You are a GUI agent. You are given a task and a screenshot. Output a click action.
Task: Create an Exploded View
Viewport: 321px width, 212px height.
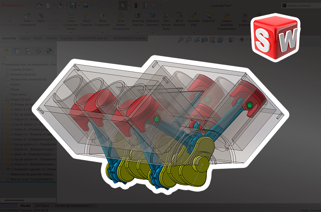194,20
